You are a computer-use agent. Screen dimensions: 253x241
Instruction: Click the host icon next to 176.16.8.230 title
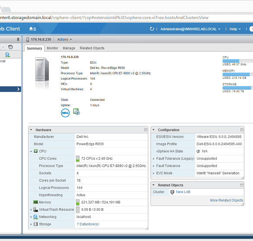[x=28, y=39]
